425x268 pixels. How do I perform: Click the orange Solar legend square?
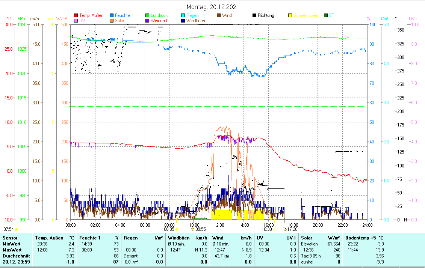[112, 21]
